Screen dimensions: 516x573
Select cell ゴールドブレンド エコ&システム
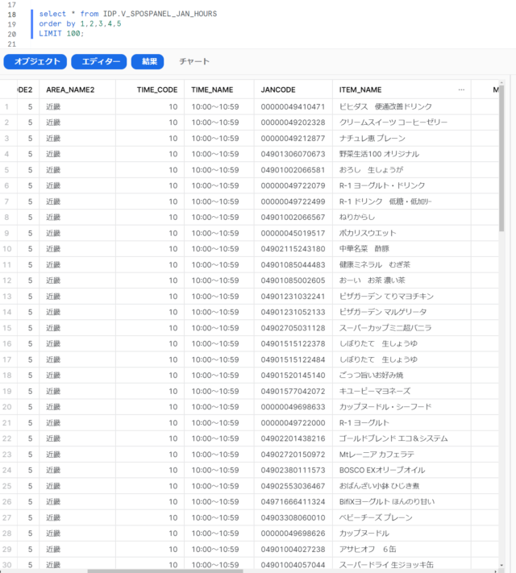(x=402, y=438)
